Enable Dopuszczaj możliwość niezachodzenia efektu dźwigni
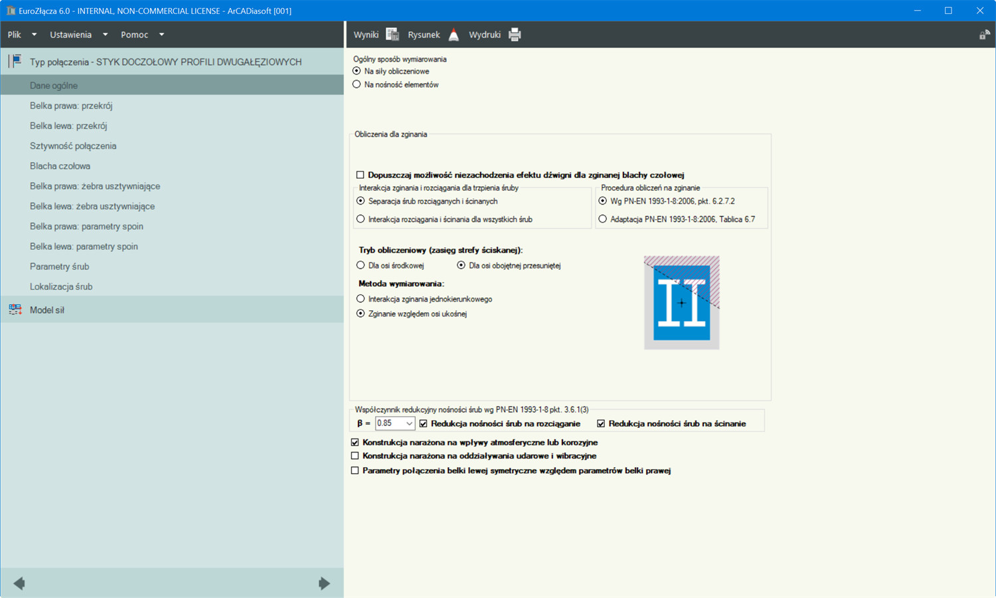The image size is (996, 598). coord(361,175)
